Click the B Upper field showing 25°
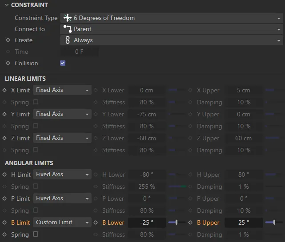The height and width of the screenshot is (242, 285). pos(244,222)
